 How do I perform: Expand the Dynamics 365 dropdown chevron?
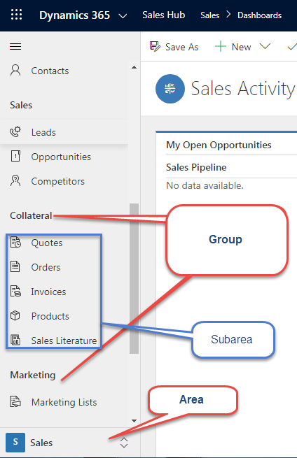point(123,16)
